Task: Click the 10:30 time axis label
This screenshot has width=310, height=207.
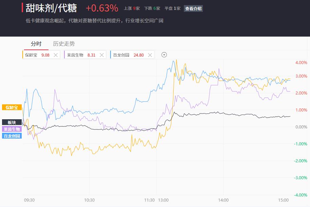Action: pos(89,200)
